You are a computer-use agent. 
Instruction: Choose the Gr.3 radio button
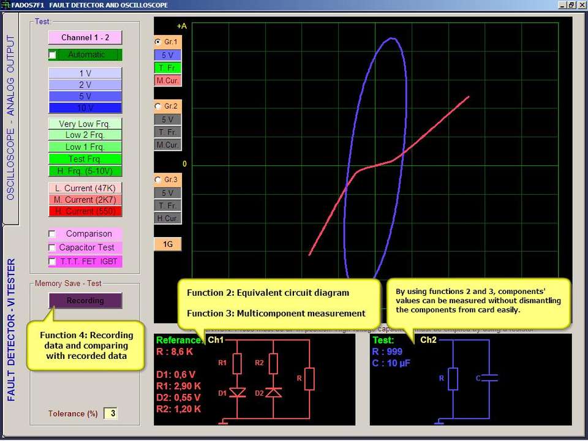[x=159, y=179]
